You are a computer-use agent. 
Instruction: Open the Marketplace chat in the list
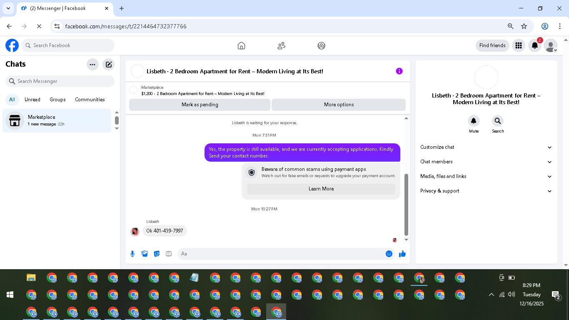coord(57,120)
